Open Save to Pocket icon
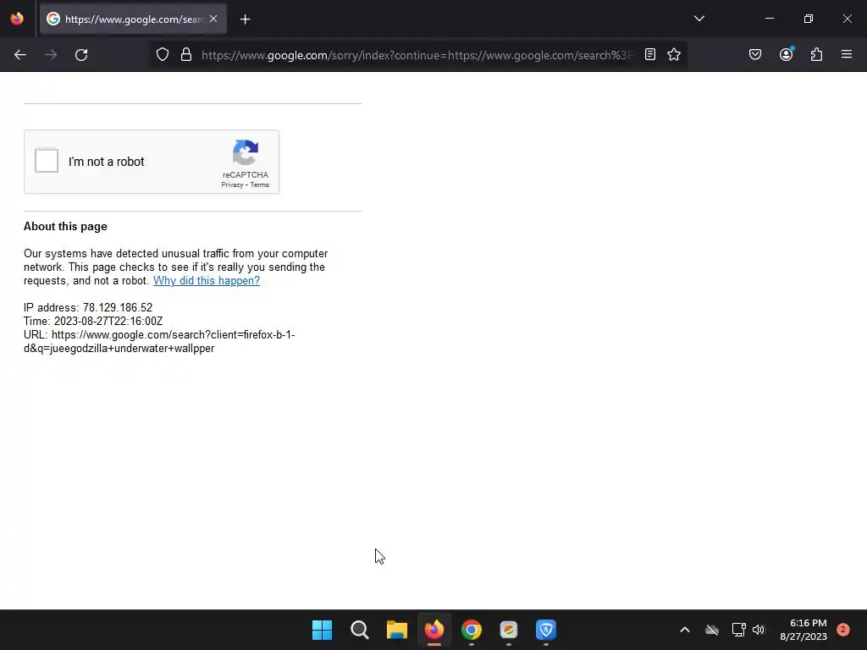Image resolution: width=867 pixels, height=650 pixels. [755, 54]
